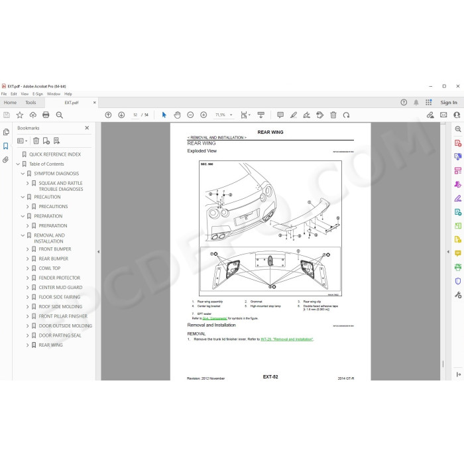Screen dimensions: 464x464
Task: Open the notifications bell
Action: click(416, 102)
